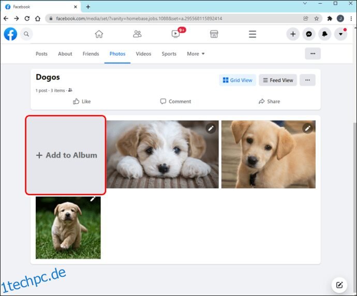
Task: Open the Facebook search icon
Action: click(x=26, y=34)
